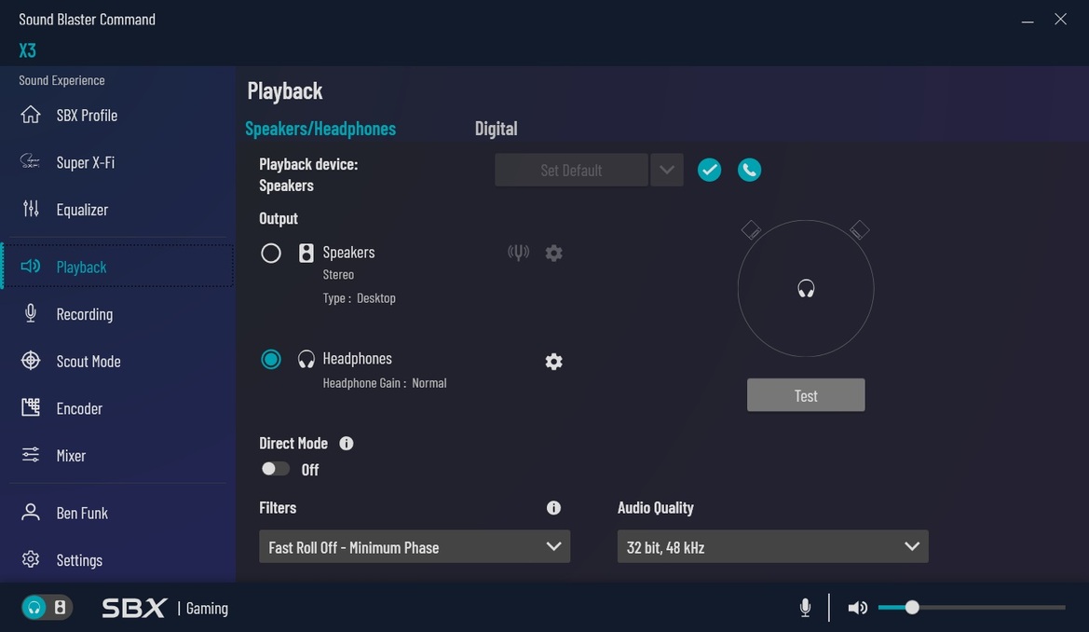Click the 'Headphone Gain : Normal' text
The width and height of the screenshot is (1089, 632).
[385, 383]
